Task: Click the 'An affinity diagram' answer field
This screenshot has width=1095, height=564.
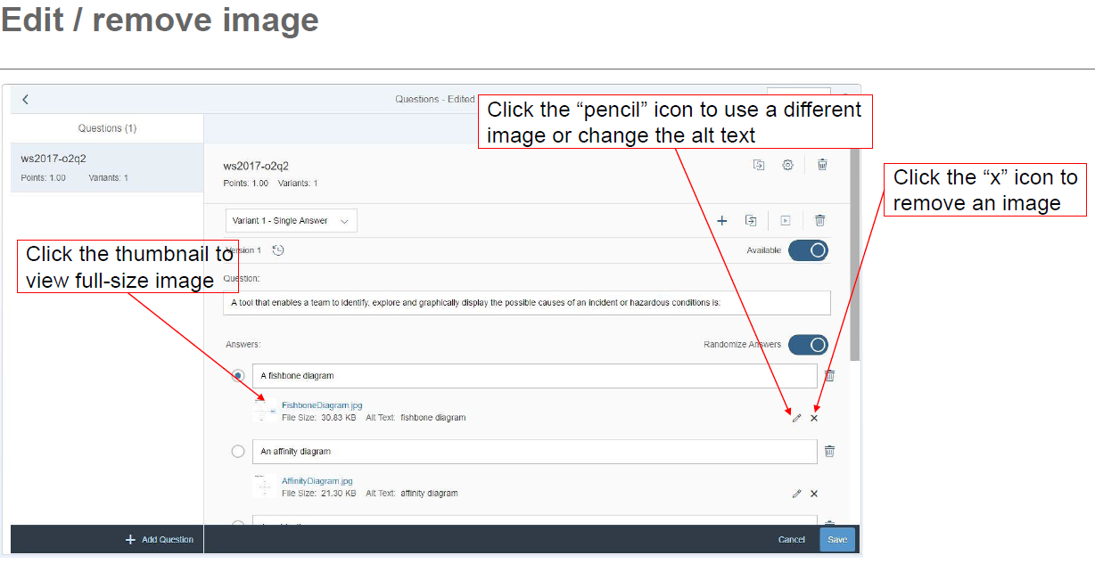Action: coord(535,452)
